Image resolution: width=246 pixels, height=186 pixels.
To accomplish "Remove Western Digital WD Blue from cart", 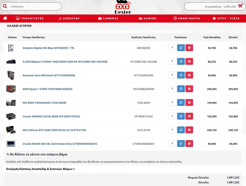I will tap(189, 48).
